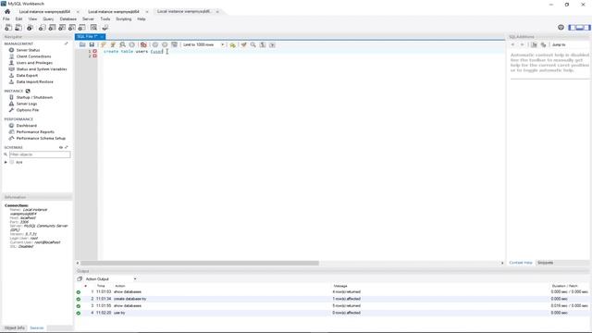Run explain plan magnifier icon
This screenshot has width=592, height=333.
[122, 44]
